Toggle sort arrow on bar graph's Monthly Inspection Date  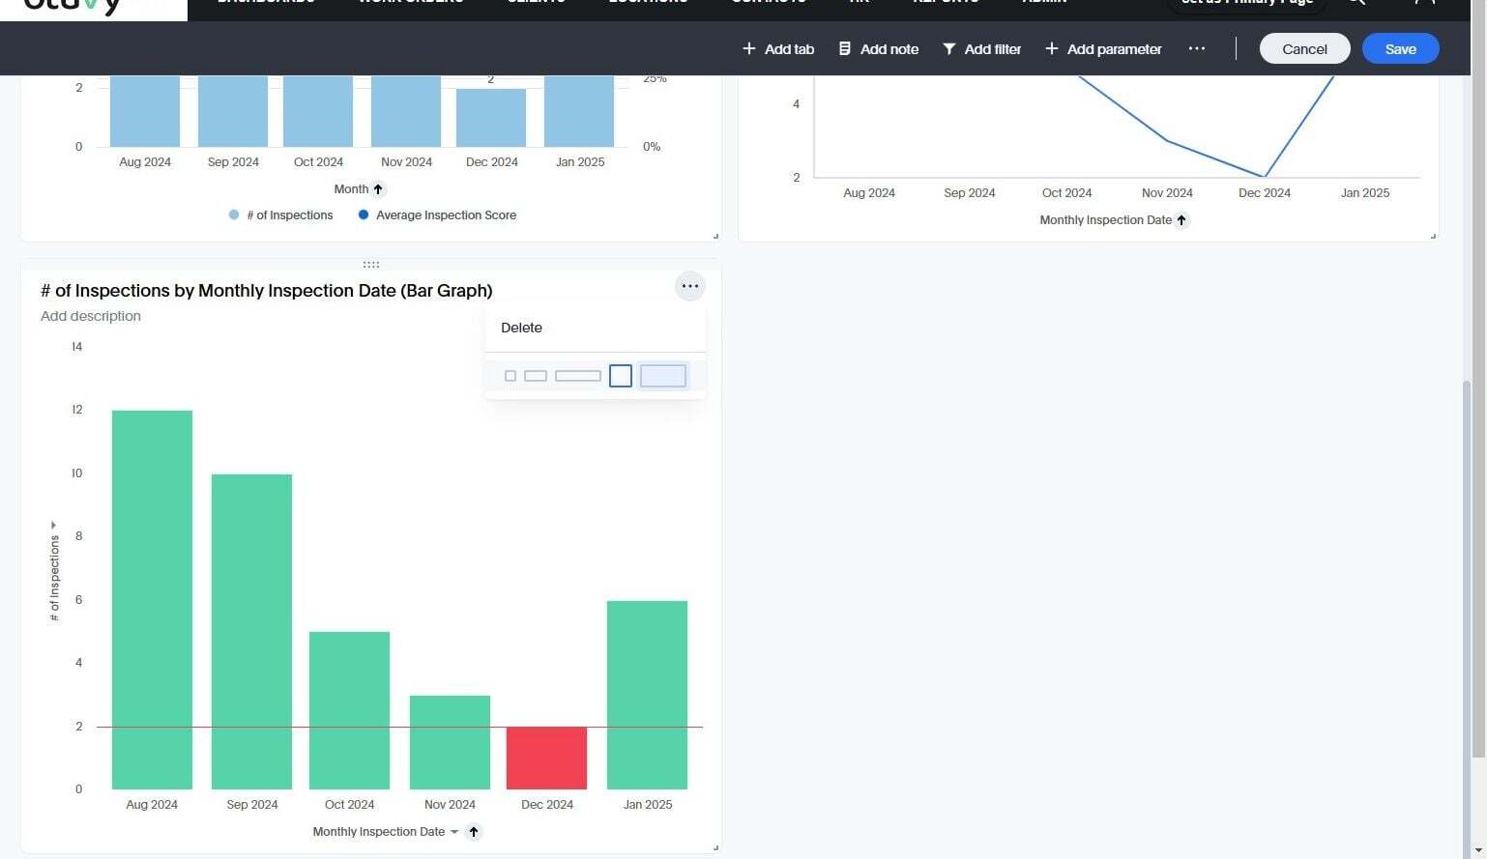pyautogui.click(x=474, y=832)
